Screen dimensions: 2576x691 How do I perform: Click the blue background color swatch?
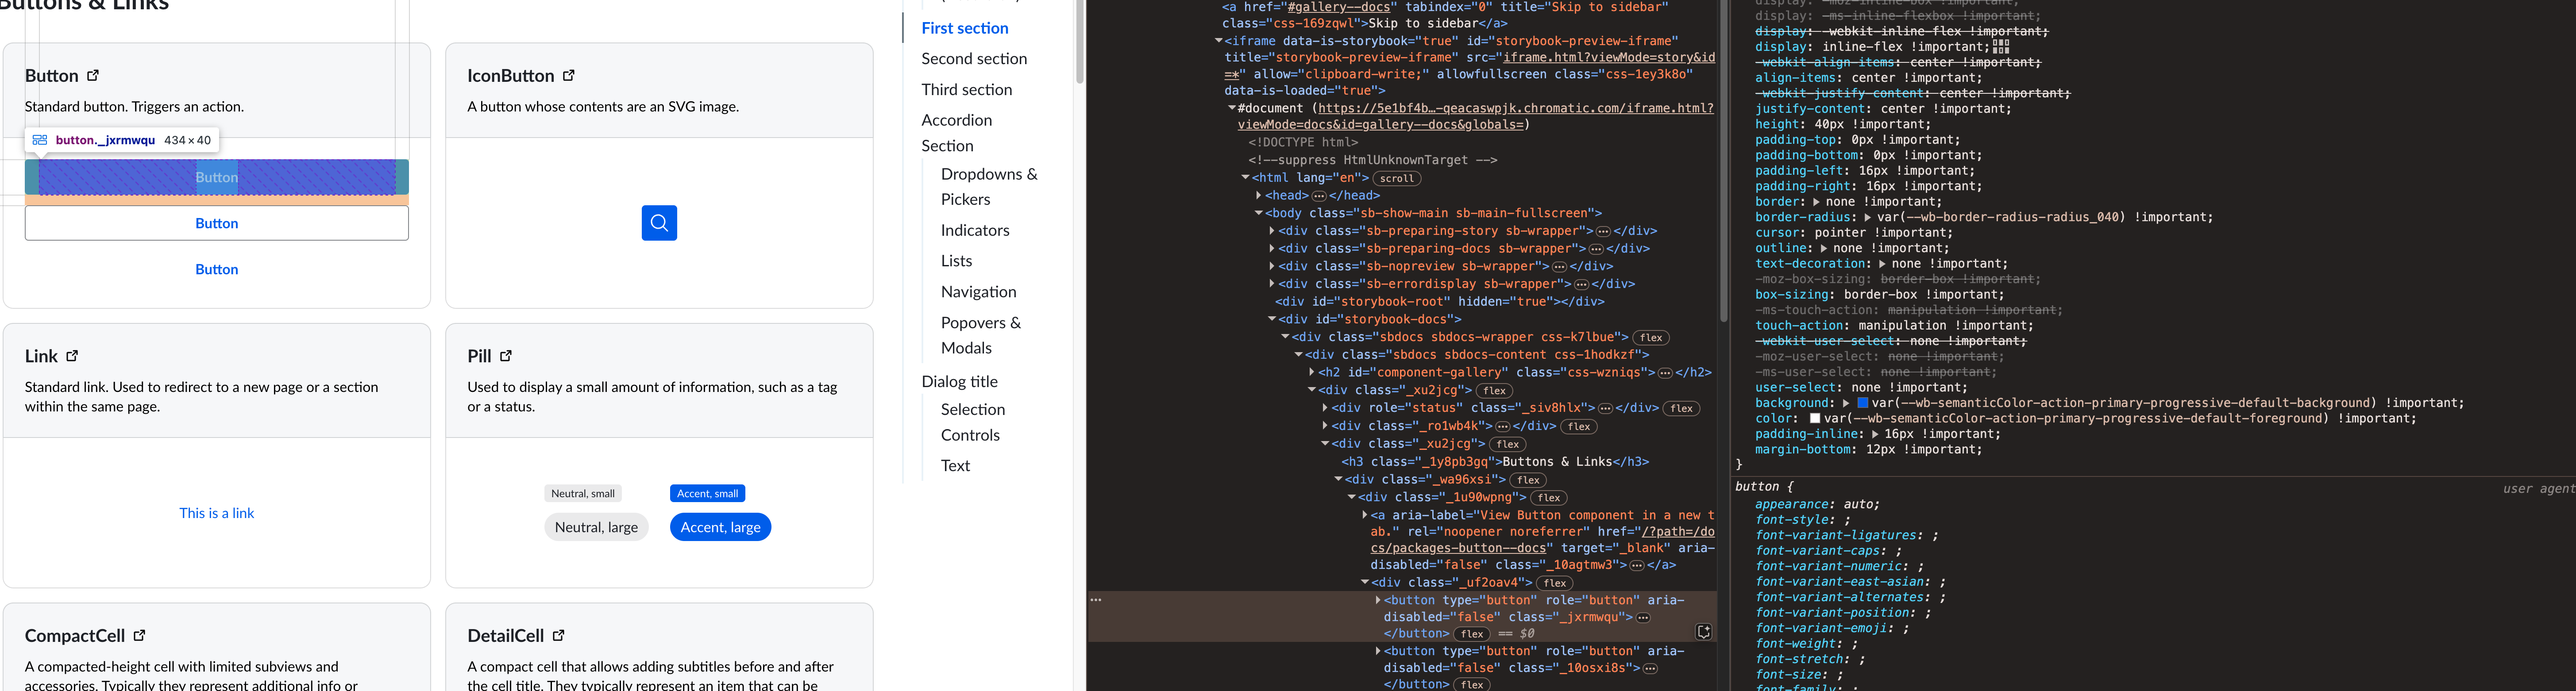(1863, 403)
